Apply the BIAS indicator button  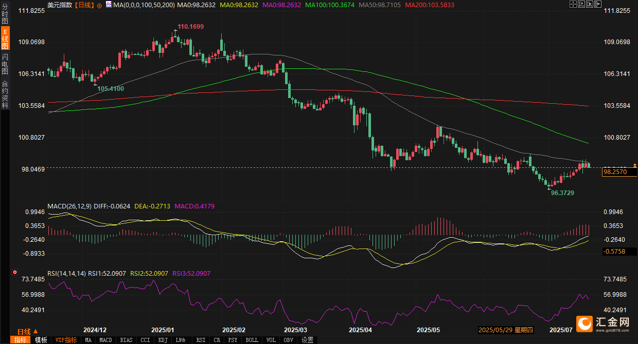point(126,340)
